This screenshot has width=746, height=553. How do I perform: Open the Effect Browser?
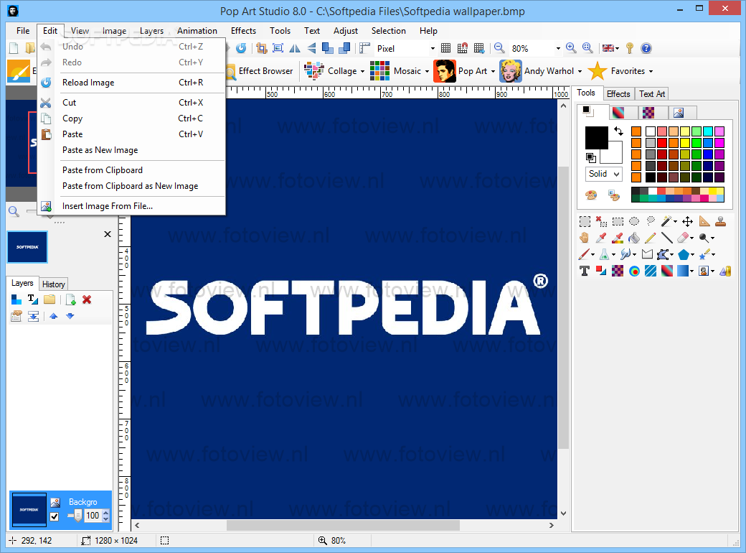point(260,71)
